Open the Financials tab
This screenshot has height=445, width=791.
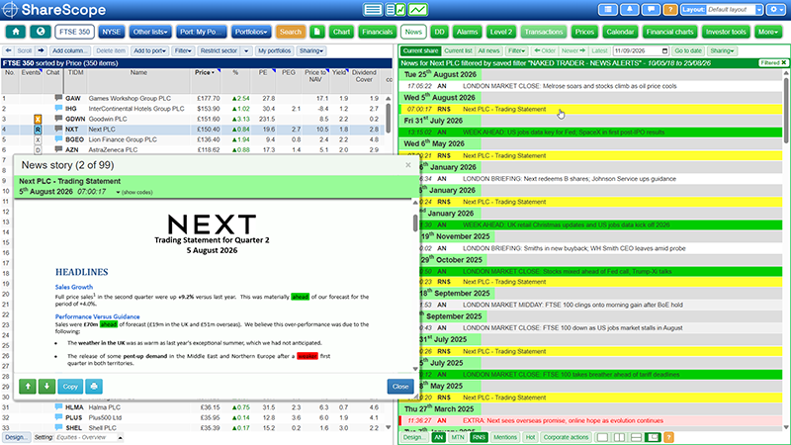[378, 32]
